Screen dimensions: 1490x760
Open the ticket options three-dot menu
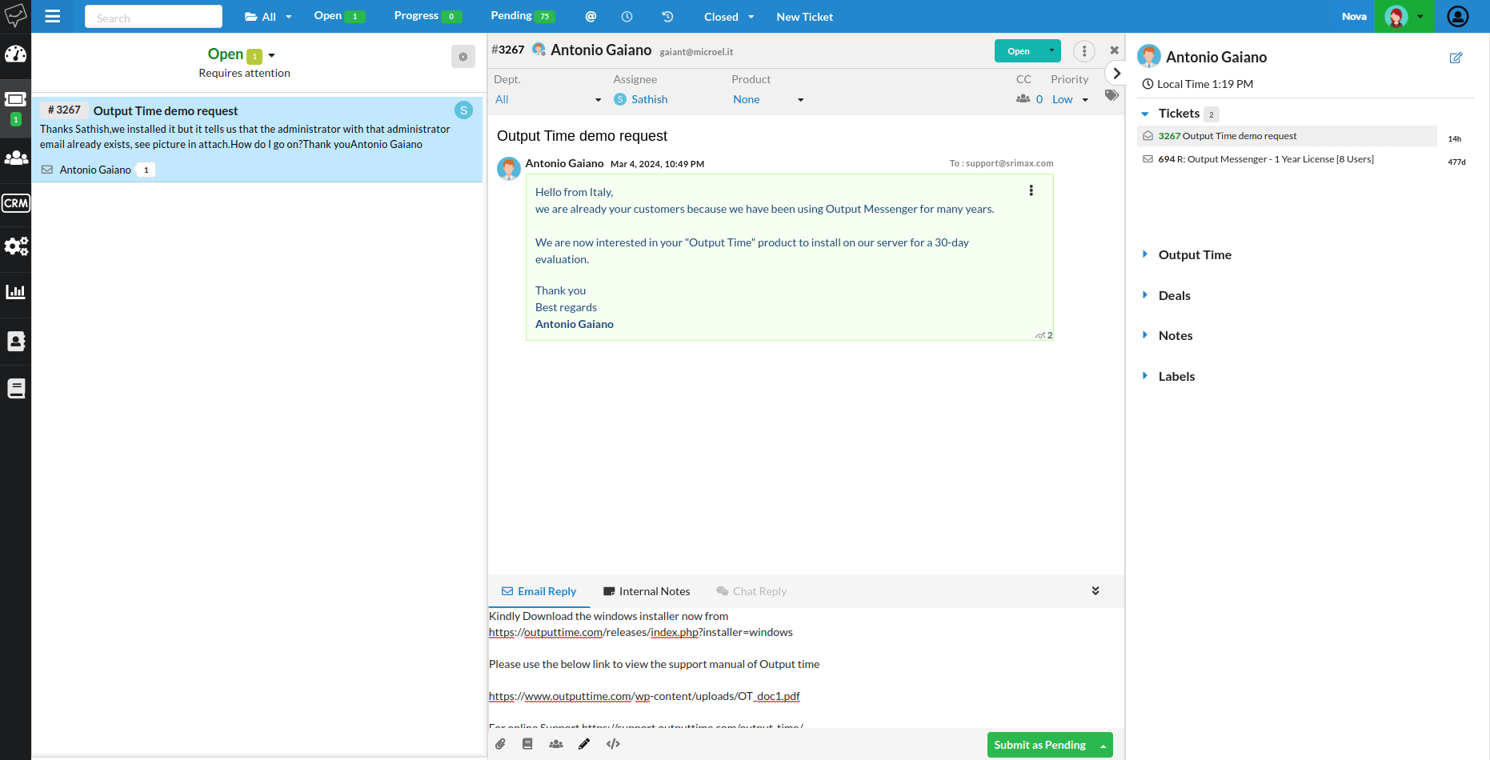1083,50
